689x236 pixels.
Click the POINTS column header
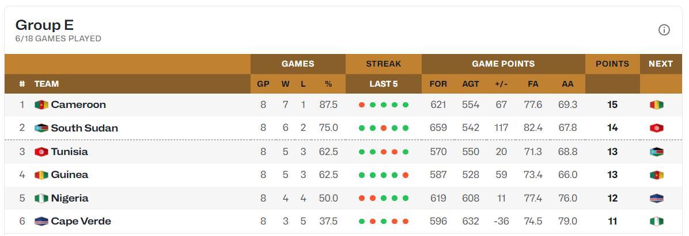click(x=612, y=64)
